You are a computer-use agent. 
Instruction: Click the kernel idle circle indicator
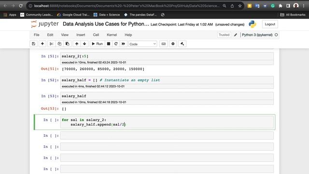tap(276, 35)
